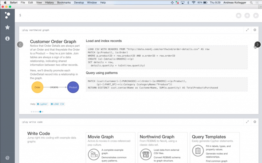Click the blue Product node in the diagram
Image resolution: width=262 pixels, height=163 pixels.
click(73, 87)
